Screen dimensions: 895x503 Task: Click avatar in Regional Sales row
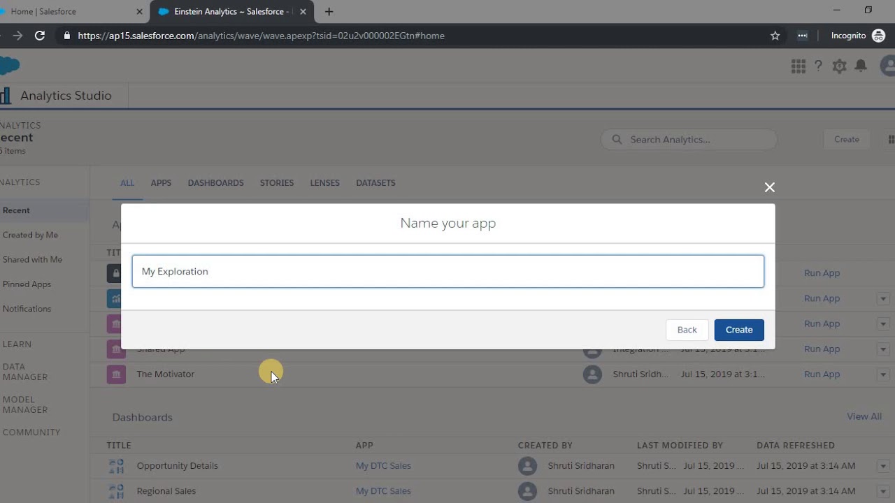pos(528,491)
